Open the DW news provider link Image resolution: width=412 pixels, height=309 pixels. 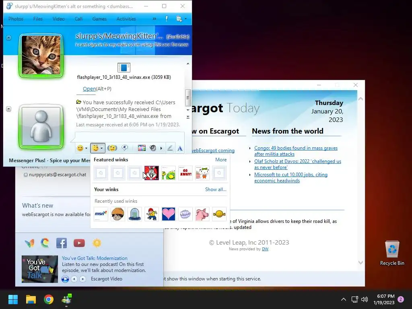pos(265,249)
